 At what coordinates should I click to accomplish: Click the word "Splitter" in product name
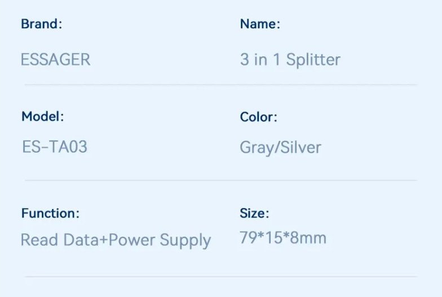click(x=313, y=60)
